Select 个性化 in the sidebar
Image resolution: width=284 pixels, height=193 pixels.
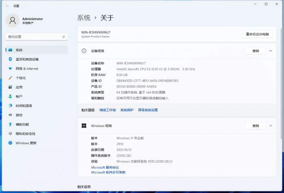20,78
